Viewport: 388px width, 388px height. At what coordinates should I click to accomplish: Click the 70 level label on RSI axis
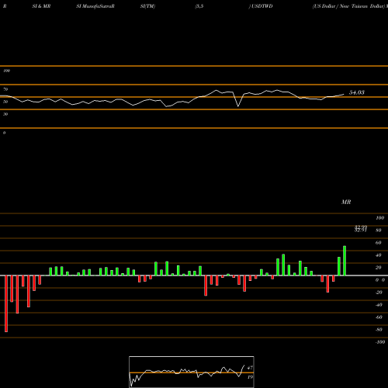(x=5, y=89)
